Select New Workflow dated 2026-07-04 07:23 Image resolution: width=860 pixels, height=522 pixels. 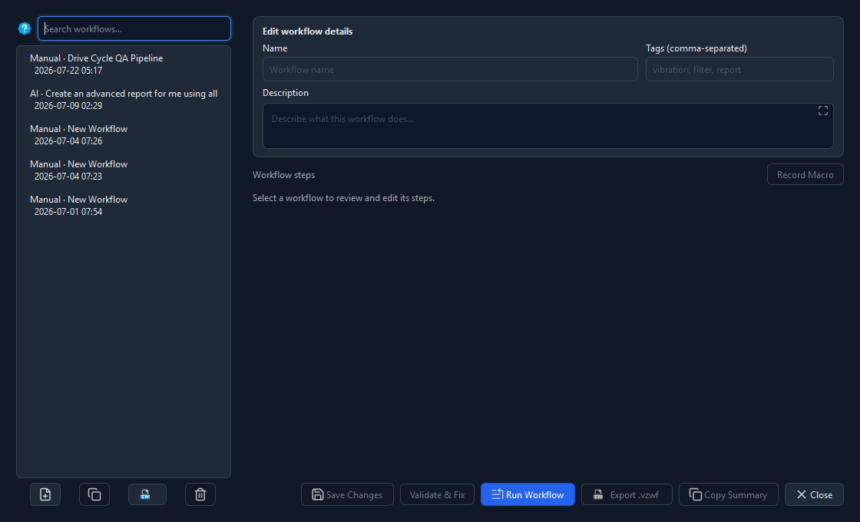pyautogui.click(x=124, y=170)
